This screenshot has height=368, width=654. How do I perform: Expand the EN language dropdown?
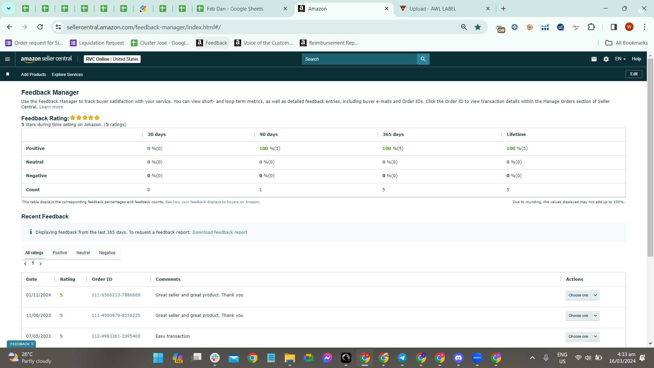pos(620,59)
